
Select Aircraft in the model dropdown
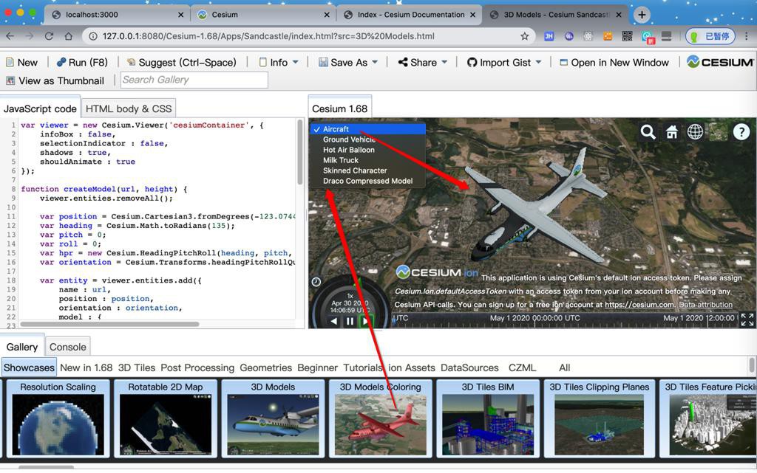pos(368,129)
